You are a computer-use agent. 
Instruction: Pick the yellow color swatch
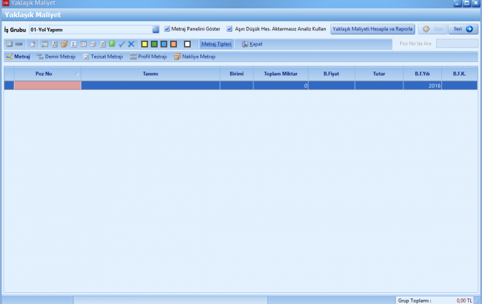145,44
